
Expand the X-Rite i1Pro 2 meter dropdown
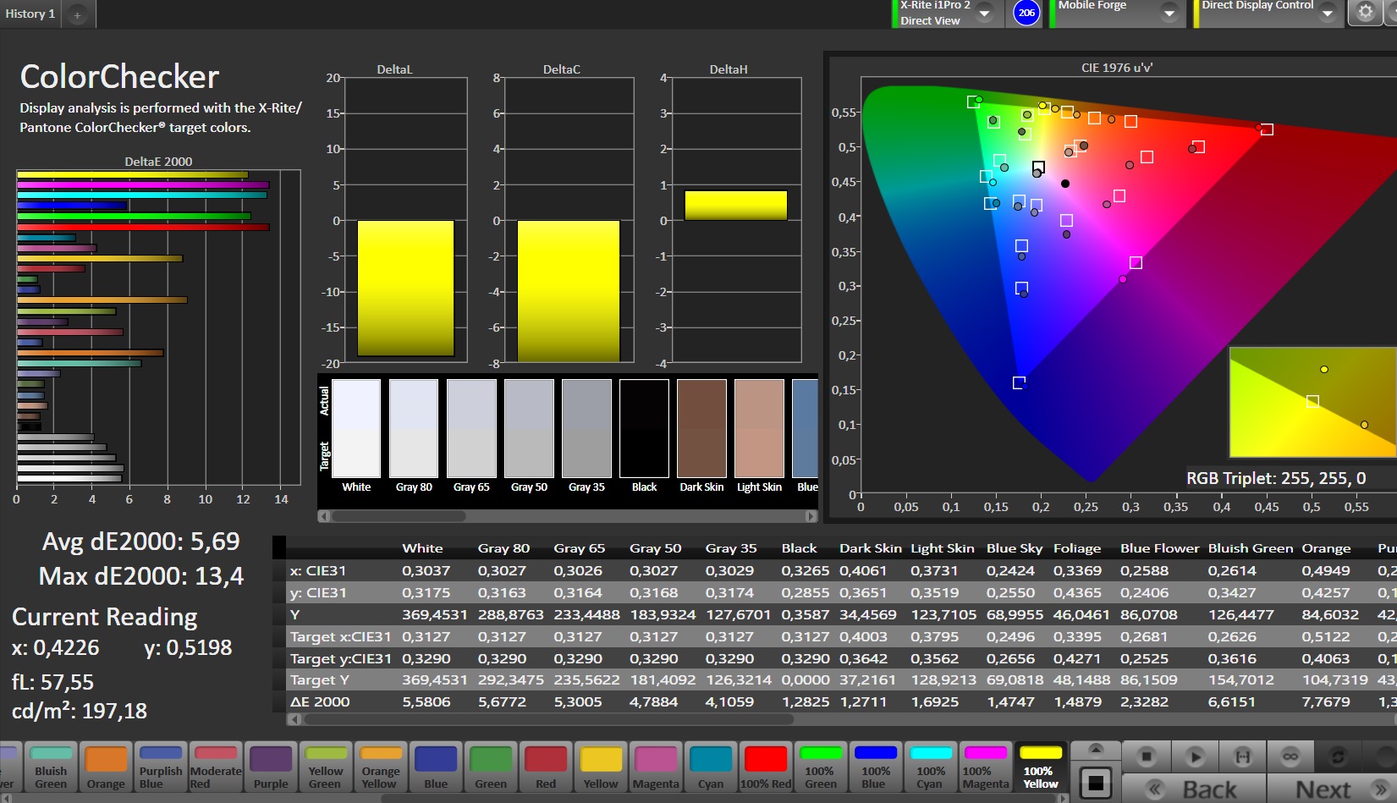click(x=984, y=14)
